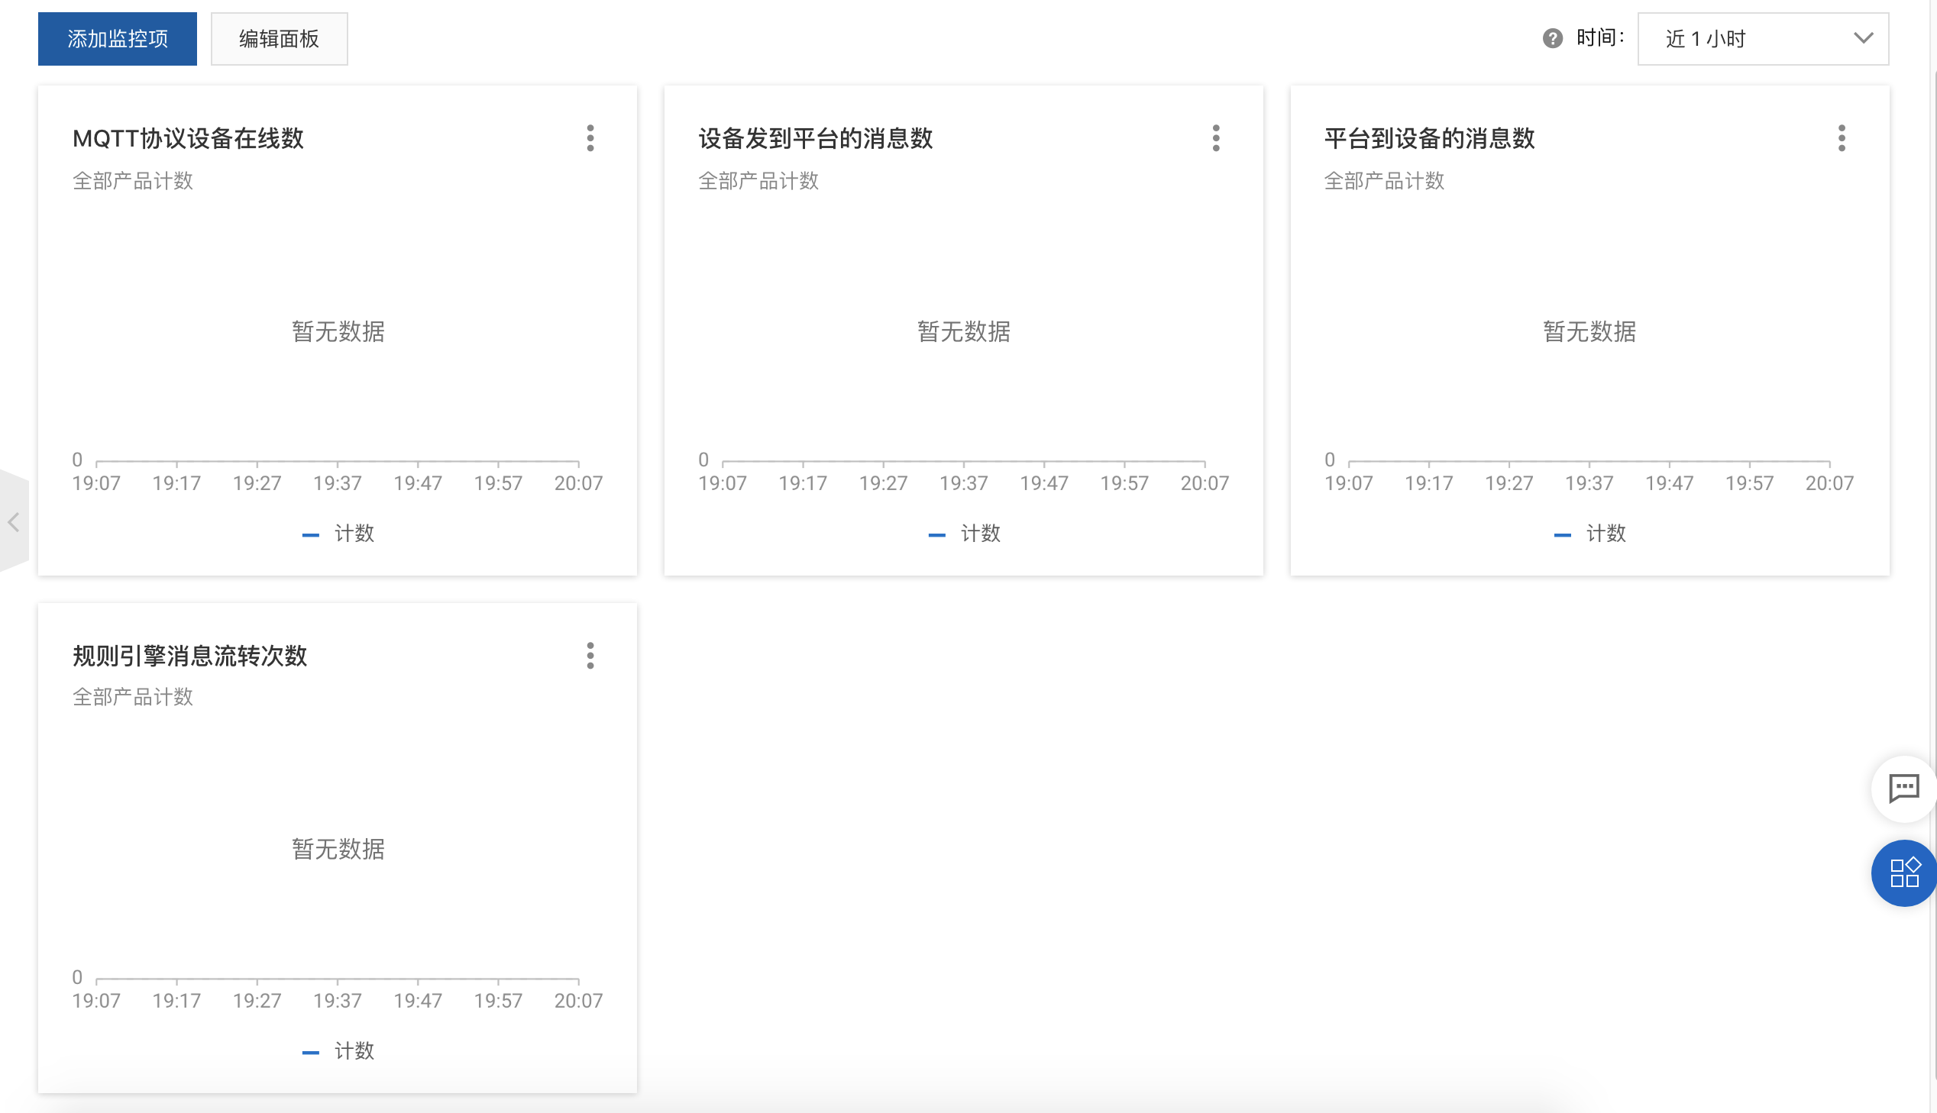The width and height of the screenshot is (1937, 1113).
Task: Open the three-dot menu on 设备发到平台的消息数 card
Action: pyautogui.click(x=1216, y=138)
